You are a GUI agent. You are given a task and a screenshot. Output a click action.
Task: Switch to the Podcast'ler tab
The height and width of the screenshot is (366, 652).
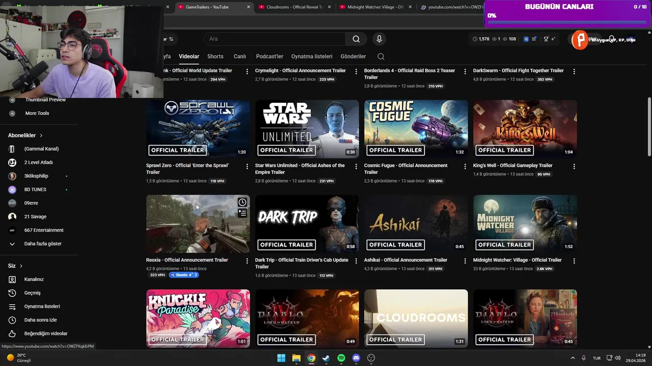click(269, 56)
